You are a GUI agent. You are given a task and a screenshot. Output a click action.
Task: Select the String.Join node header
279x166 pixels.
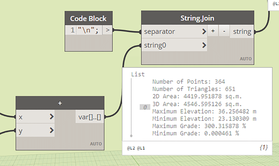198,18
